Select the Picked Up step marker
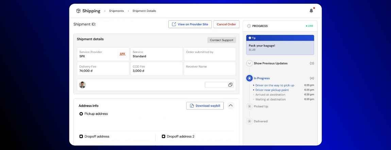 (x=249, y=106)
